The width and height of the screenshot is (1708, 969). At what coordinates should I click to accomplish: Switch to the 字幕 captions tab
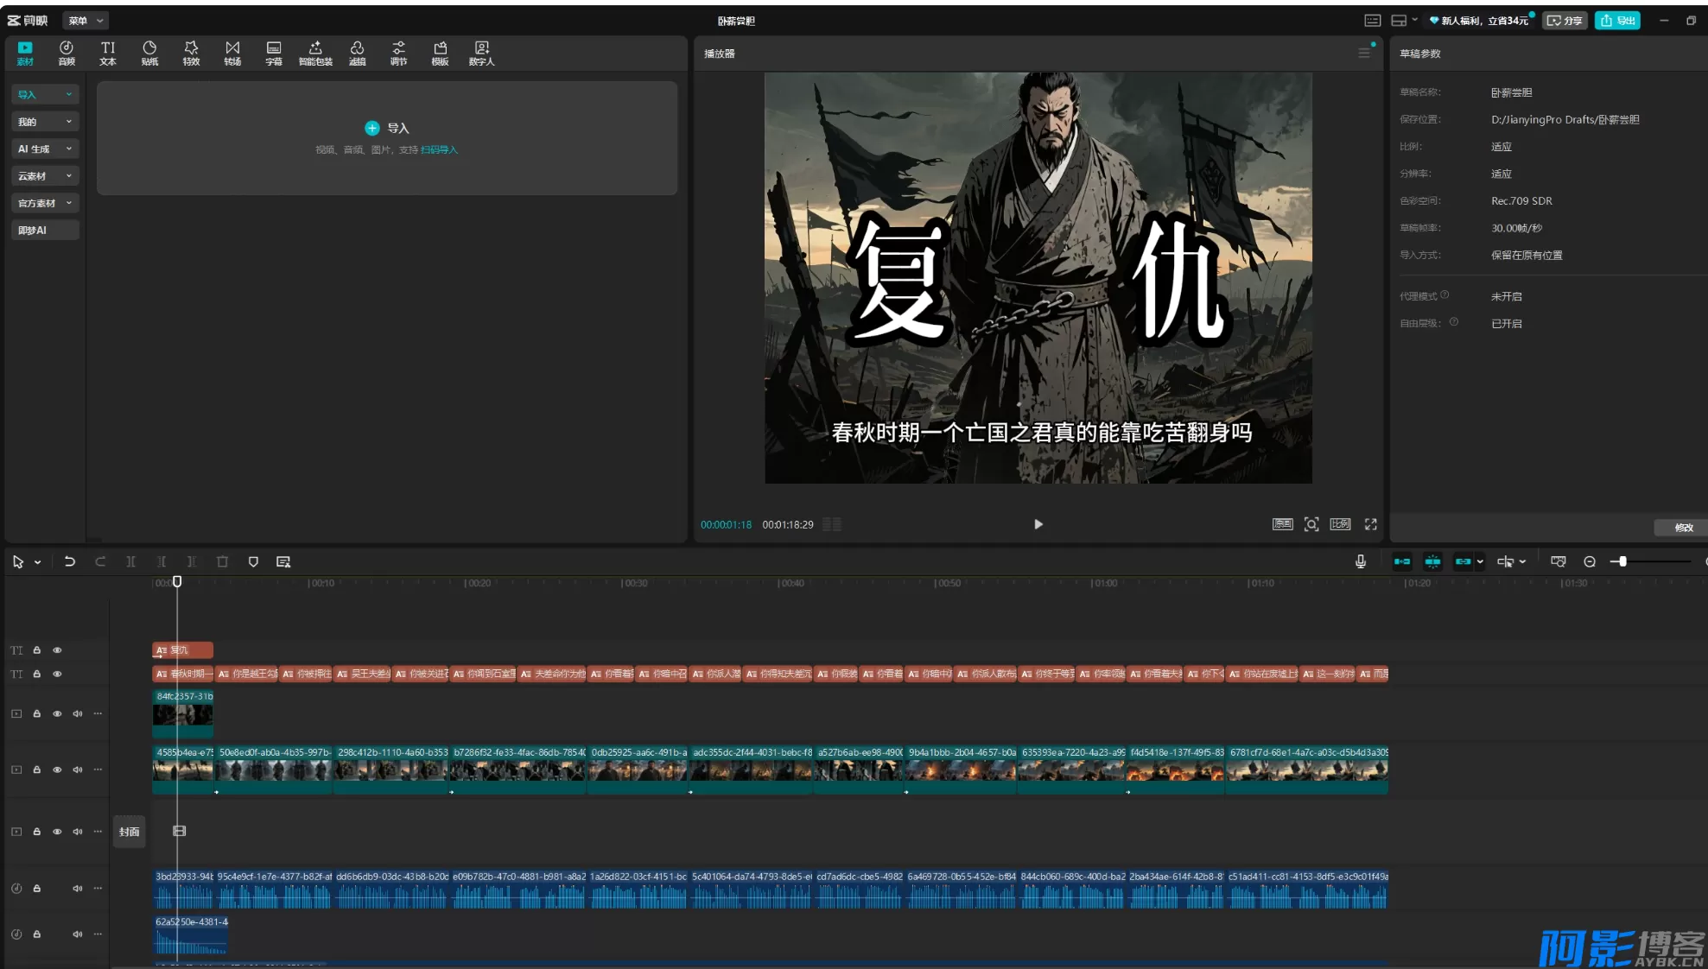[274, 53]
